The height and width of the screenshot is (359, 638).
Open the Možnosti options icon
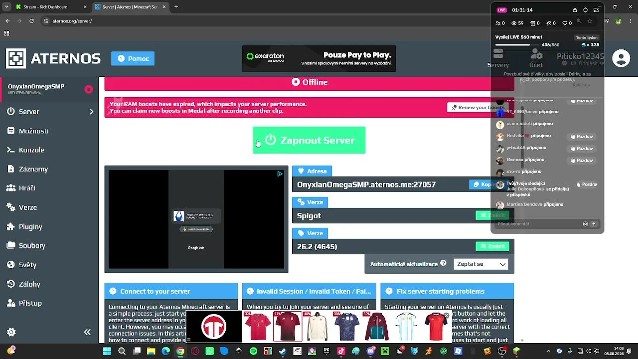(10, 131)
